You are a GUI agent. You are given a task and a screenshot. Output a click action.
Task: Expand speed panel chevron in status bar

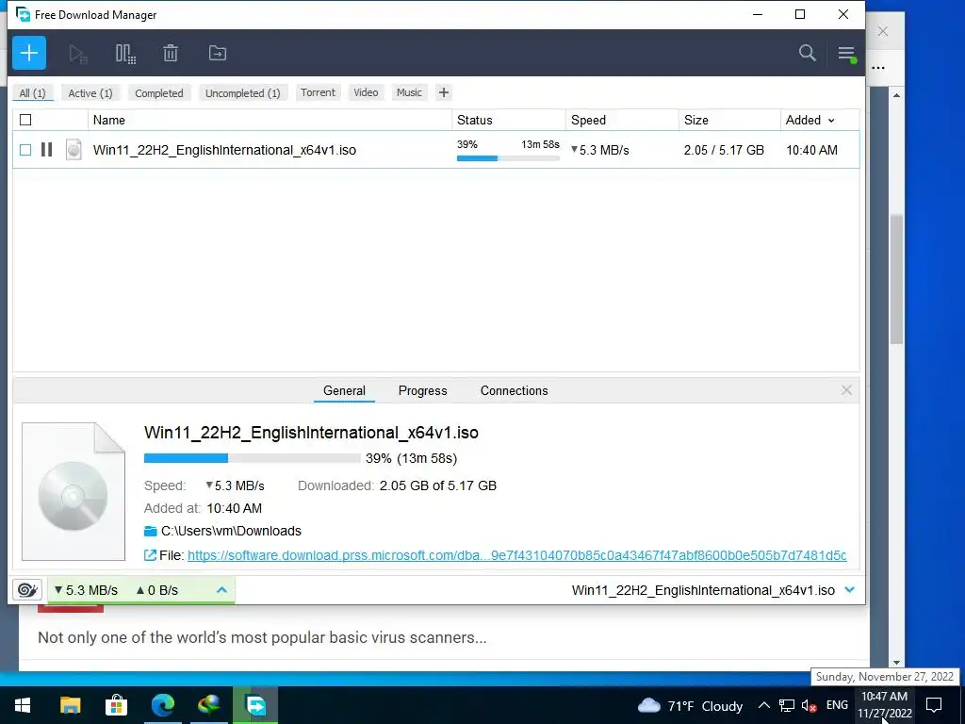[x=222, y=590]
